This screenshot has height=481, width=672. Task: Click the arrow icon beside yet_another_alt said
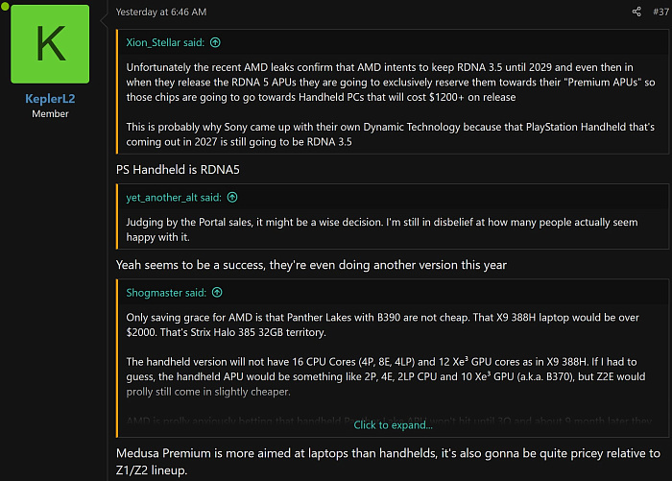pyautogui.click(x=232, y=197)
